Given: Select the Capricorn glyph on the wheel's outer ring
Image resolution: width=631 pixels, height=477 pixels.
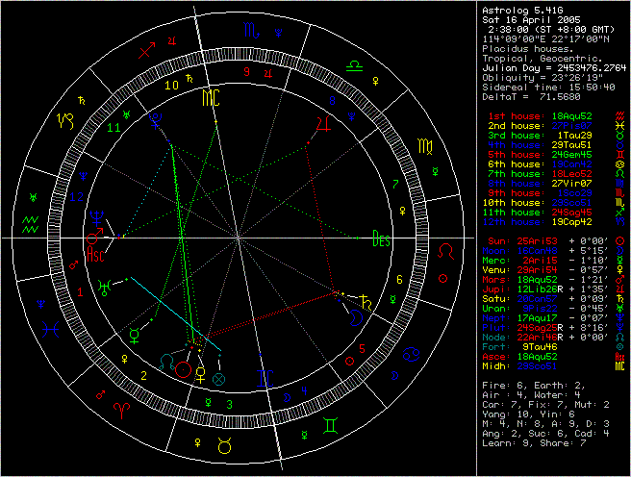Looking at the screenshot, I should pos(65,122).
